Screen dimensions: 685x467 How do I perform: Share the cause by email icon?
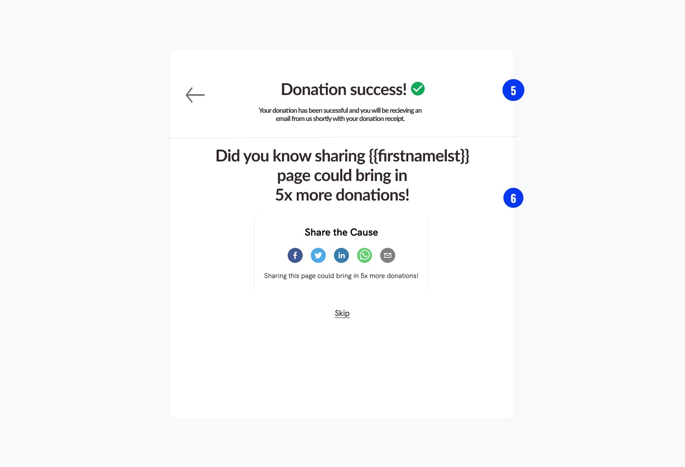coord(388,256)
